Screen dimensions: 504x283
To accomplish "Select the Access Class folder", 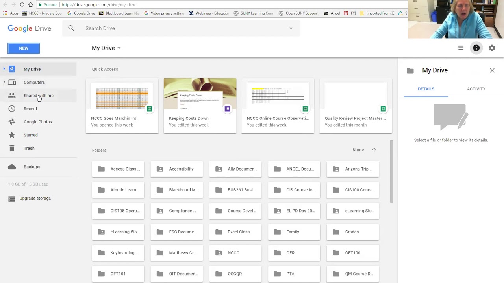I will (118, 169).
